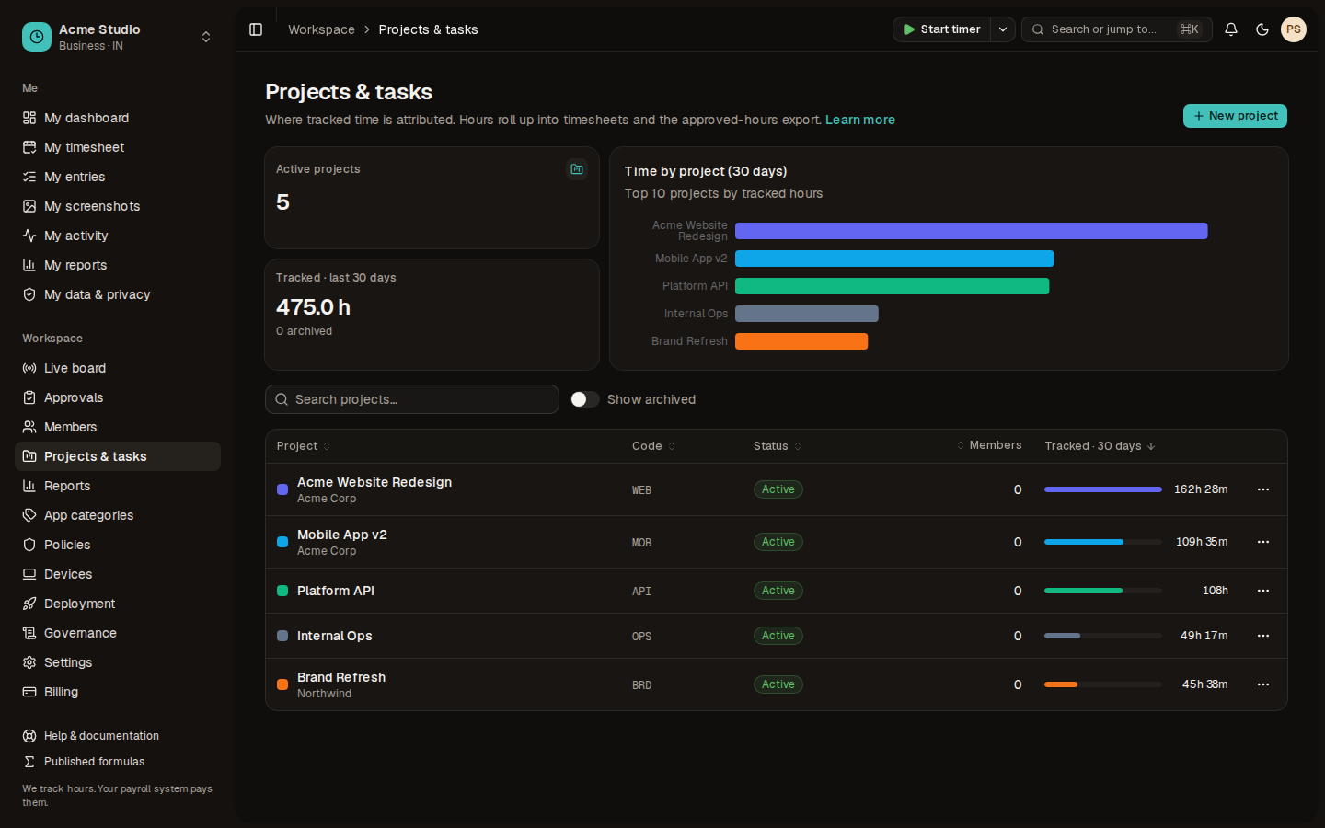The width and height of the screenshot is (1325, 828).
Task: Sort by the Members column header
Action: click(x=989, y=445)
